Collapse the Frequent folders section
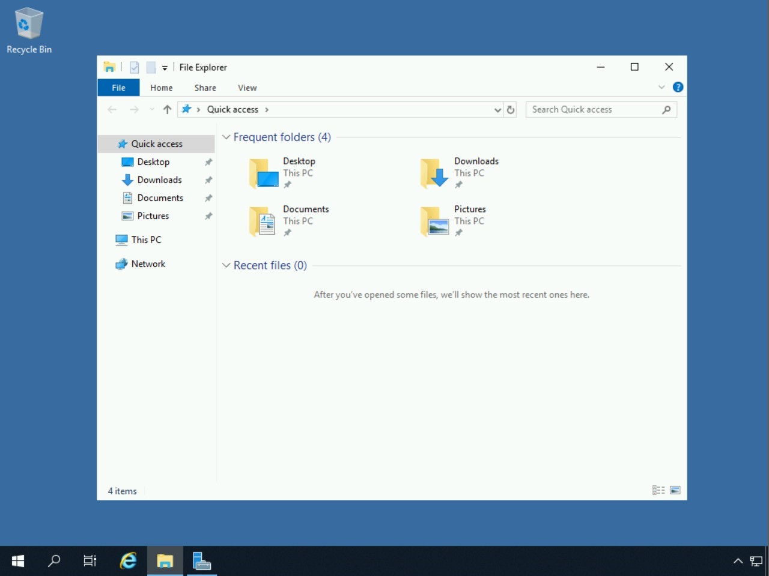Screen dimensions: 769x576 pyautogui.click(x=226, y=137)
